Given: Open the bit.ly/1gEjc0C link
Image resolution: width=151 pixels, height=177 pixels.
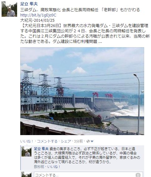Looking at the screenshot, I should [38, 15].
